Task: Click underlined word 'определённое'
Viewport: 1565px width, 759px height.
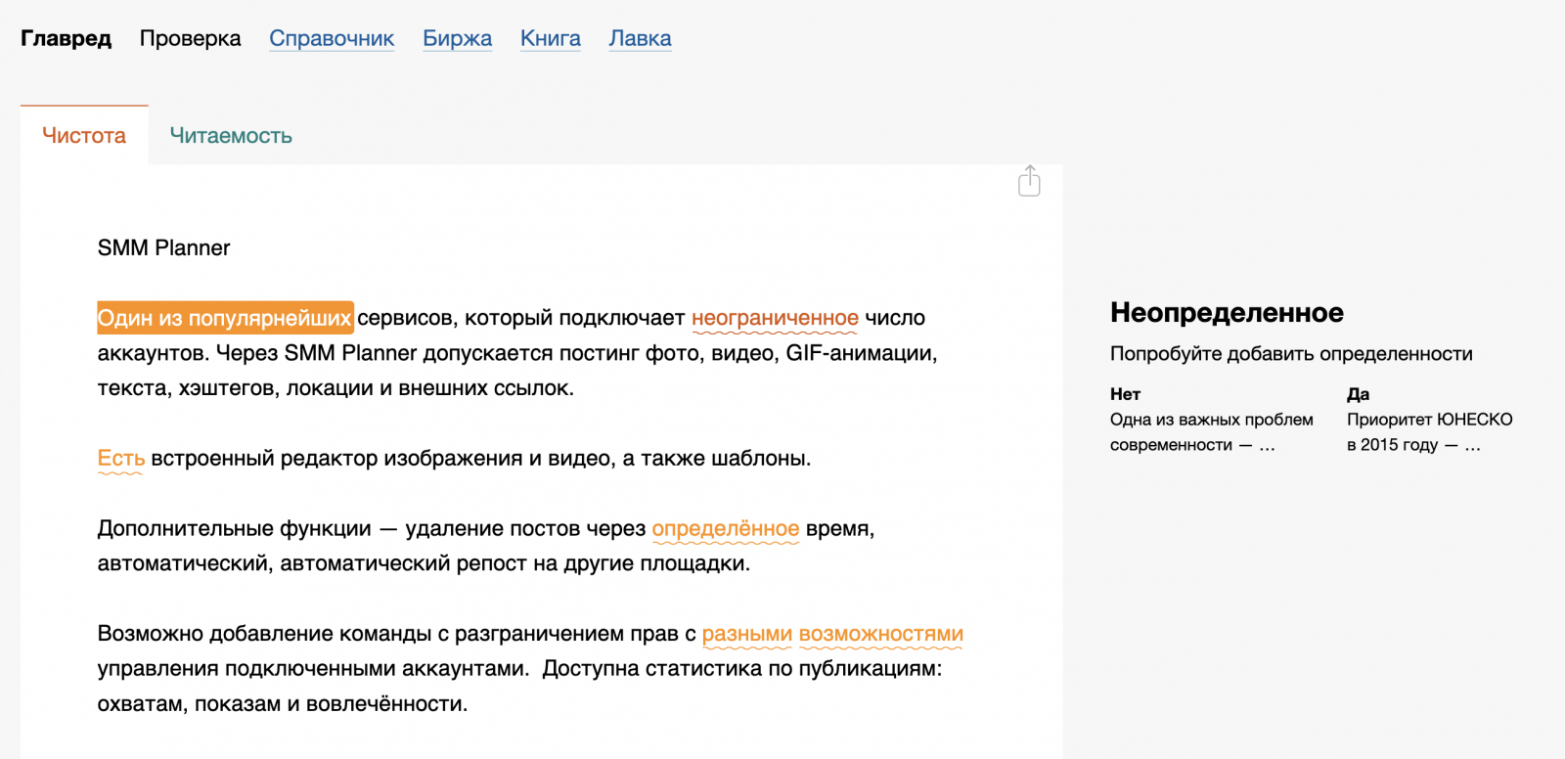Action: point(725,528)
